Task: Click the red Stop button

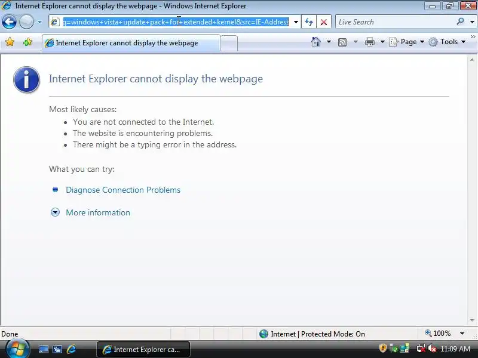Action: pos(324,22)
